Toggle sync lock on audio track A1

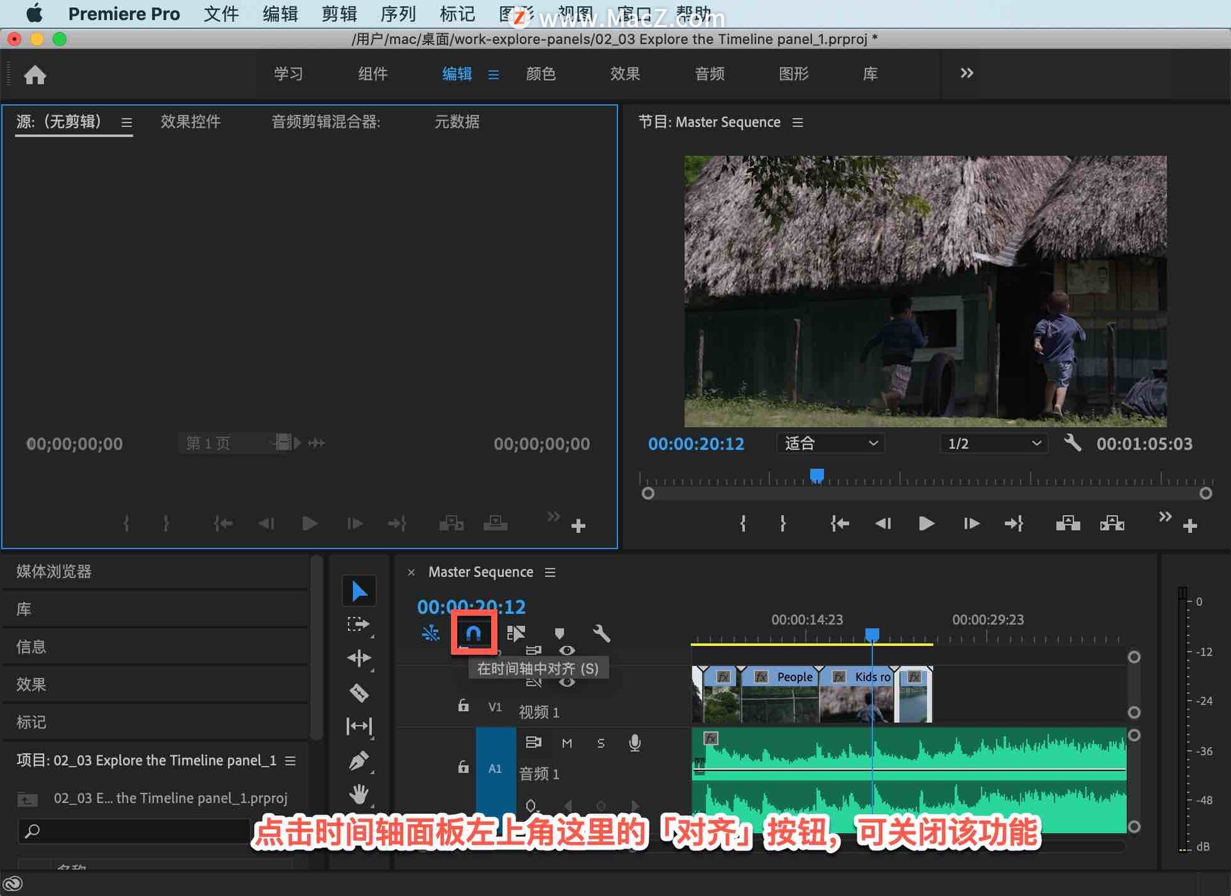(x=533, y=742)
